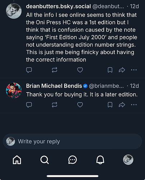Image resolution: width=145 pixels, height=180 pixels.
Task: Bookmark deanbutters' post
Action: (x=110, y=70)
